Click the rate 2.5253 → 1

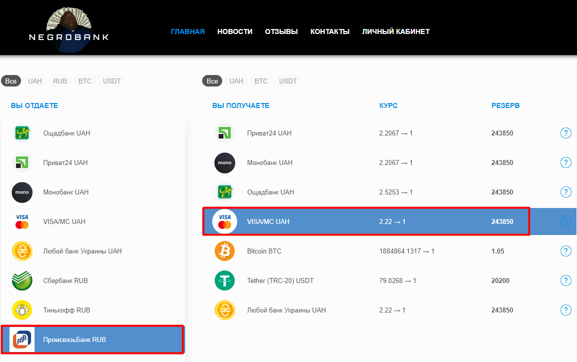coord(395,192)
